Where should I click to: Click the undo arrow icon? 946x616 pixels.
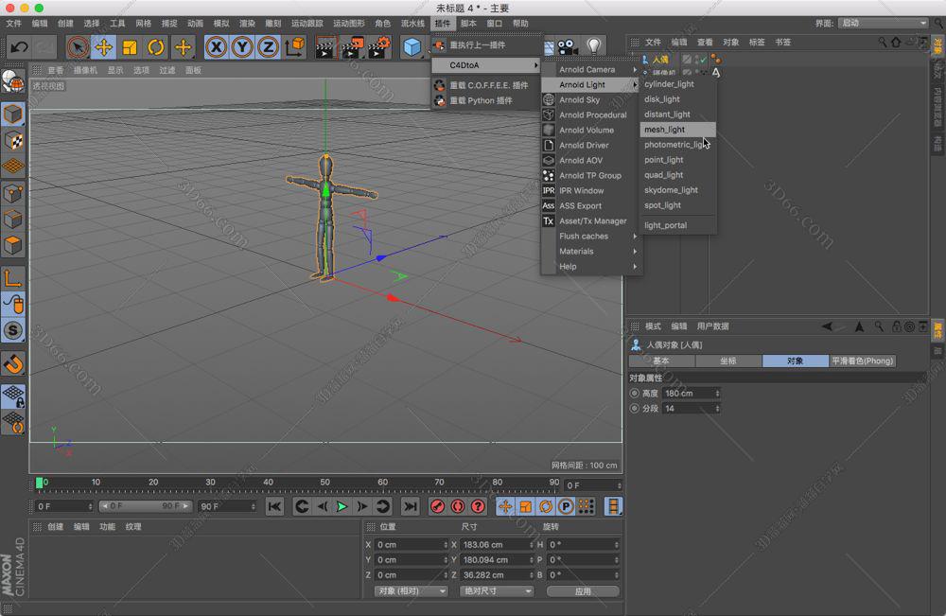pyautogui.click(x=17, y=45)
